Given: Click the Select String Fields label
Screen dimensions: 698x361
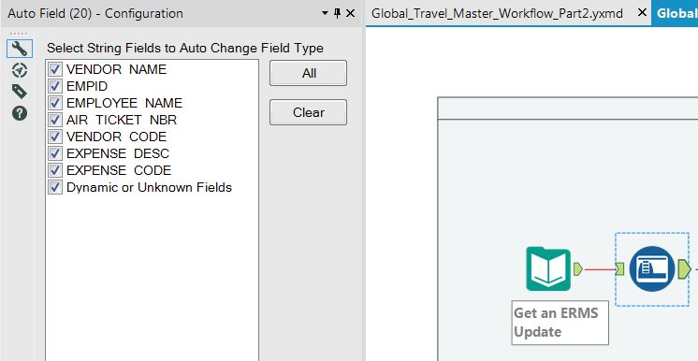Looking at the screenshot, I should [x=185, y=48].
